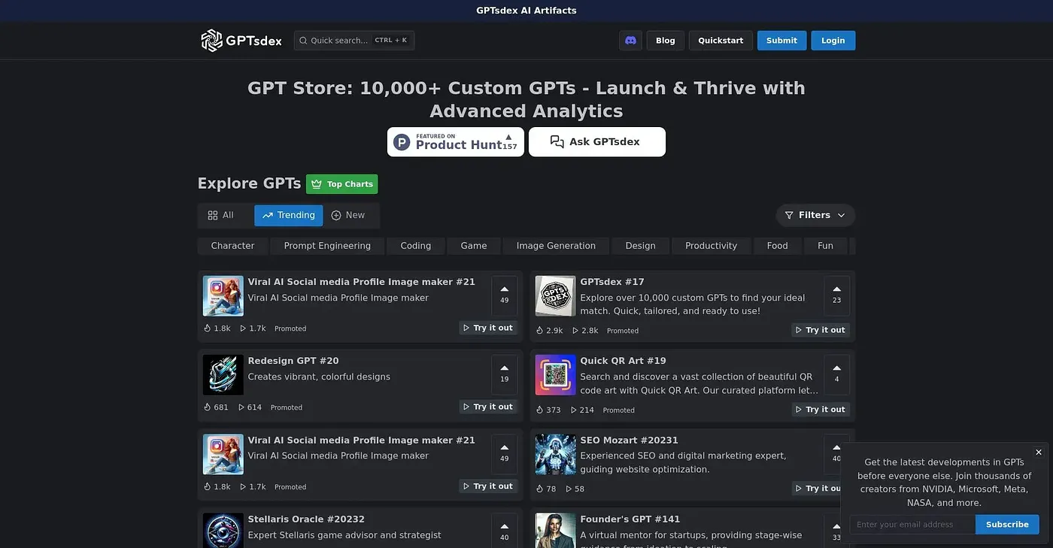Click the Submit button in header
This screenshot has height=548, width=1053.
(781, 41)
